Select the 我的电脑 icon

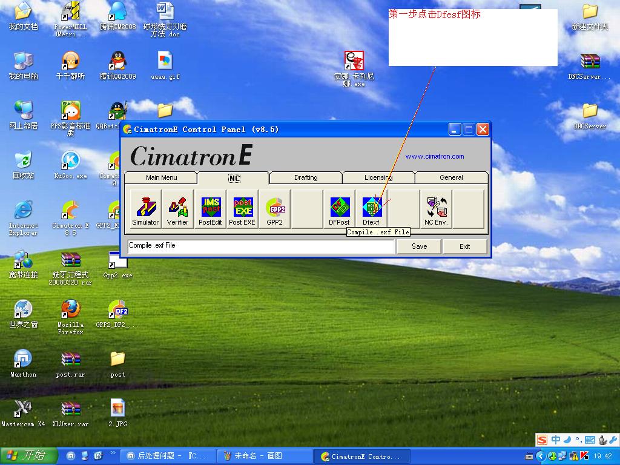point(24,65)
